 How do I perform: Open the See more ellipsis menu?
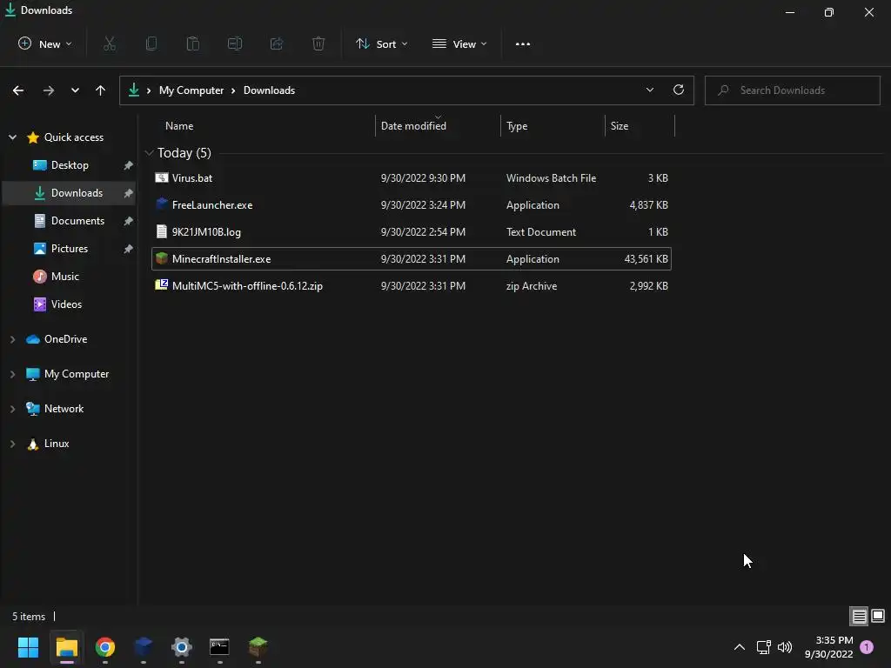click(523, 43)
